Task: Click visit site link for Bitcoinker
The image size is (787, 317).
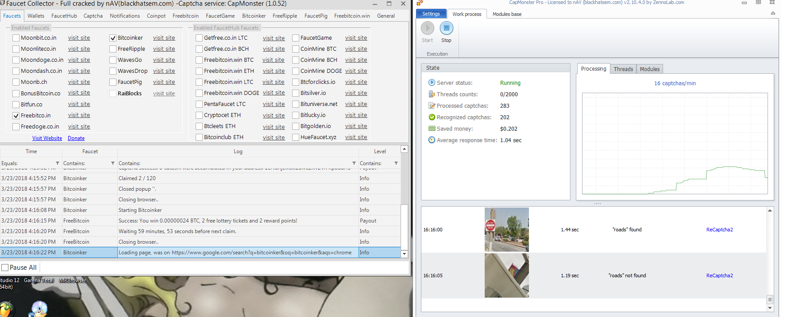Action: [x=164, y=38]
